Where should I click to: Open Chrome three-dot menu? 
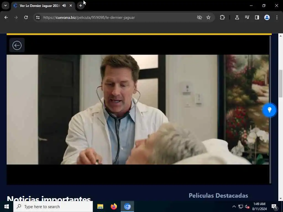tap(277, 17)
